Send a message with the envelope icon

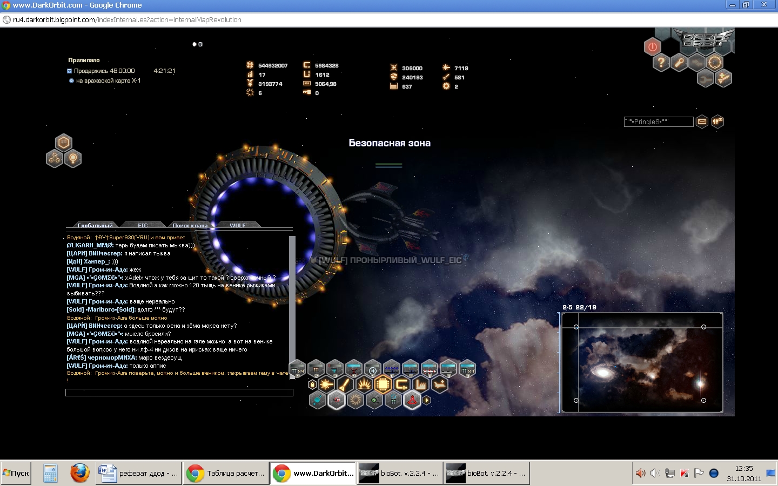pos(702,122)
